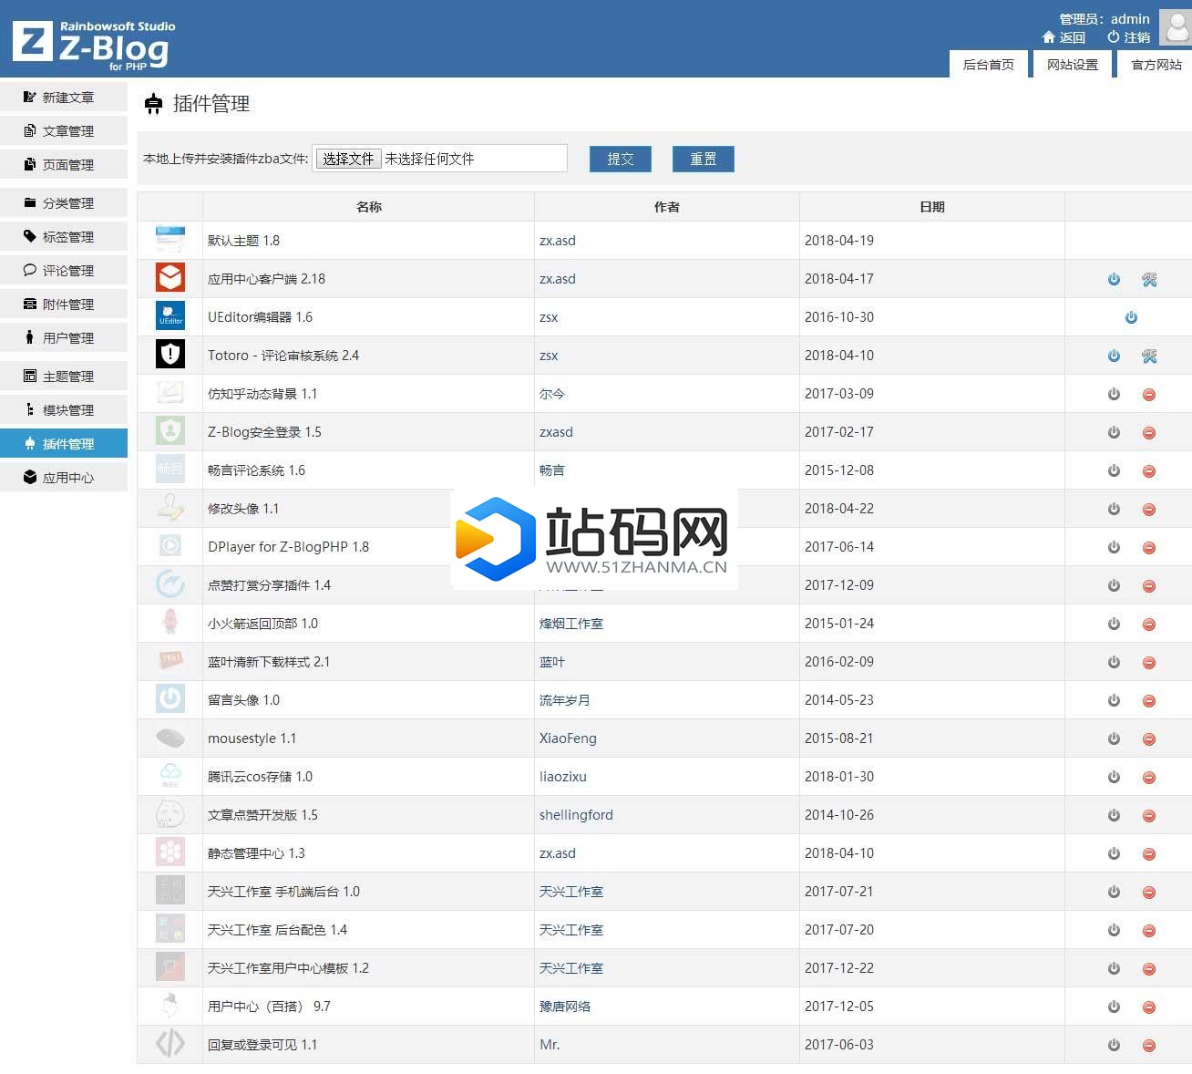
Task: Switch to the 后台首页 tab
Action: tap(989, 65)
